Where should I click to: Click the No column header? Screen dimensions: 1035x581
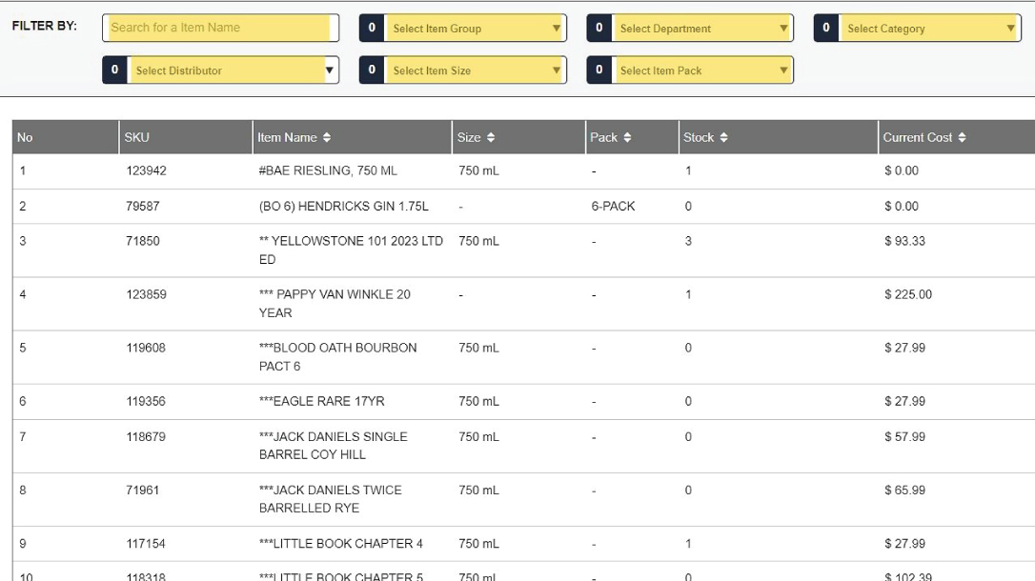click(x=25, y=138)
